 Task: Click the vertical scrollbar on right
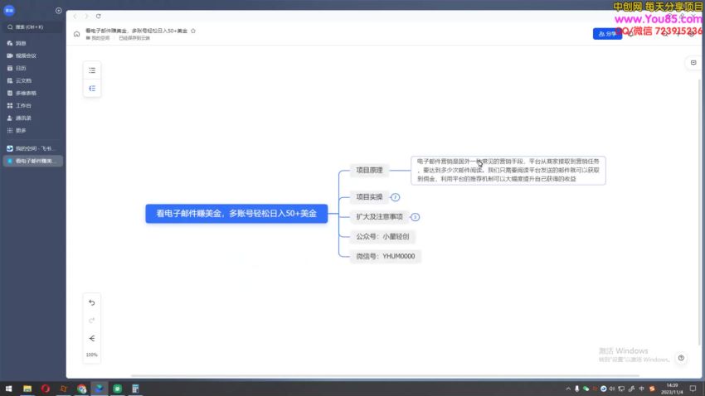pos(699,211)
